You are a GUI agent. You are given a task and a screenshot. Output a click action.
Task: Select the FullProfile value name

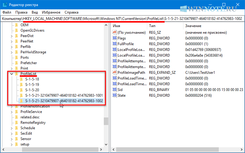pyautogui.click(x=126, y=44)
